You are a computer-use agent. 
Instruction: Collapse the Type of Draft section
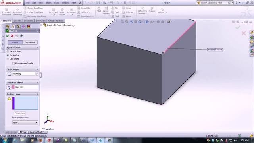coord(37,48)
